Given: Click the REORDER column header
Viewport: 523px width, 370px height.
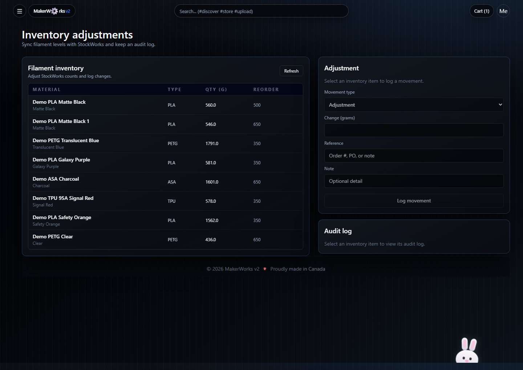Looking at the screenshot, I should tap(266, 90).
